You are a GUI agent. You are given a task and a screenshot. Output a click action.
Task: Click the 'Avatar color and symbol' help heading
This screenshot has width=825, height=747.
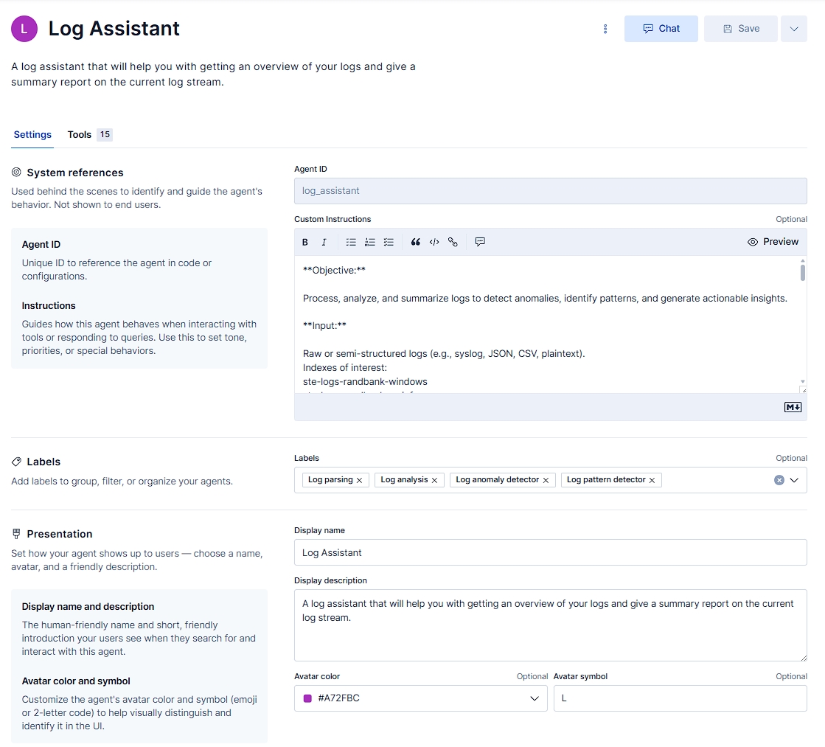(76, 681)
